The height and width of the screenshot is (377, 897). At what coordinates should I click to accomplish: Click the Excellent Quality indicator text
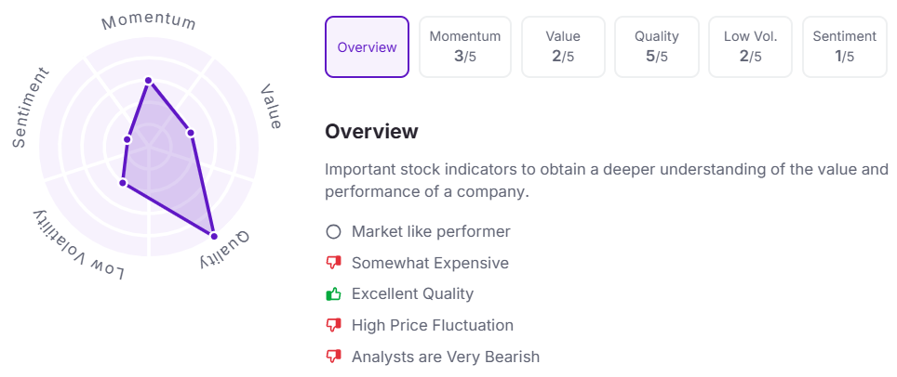(x=412, y=294)
